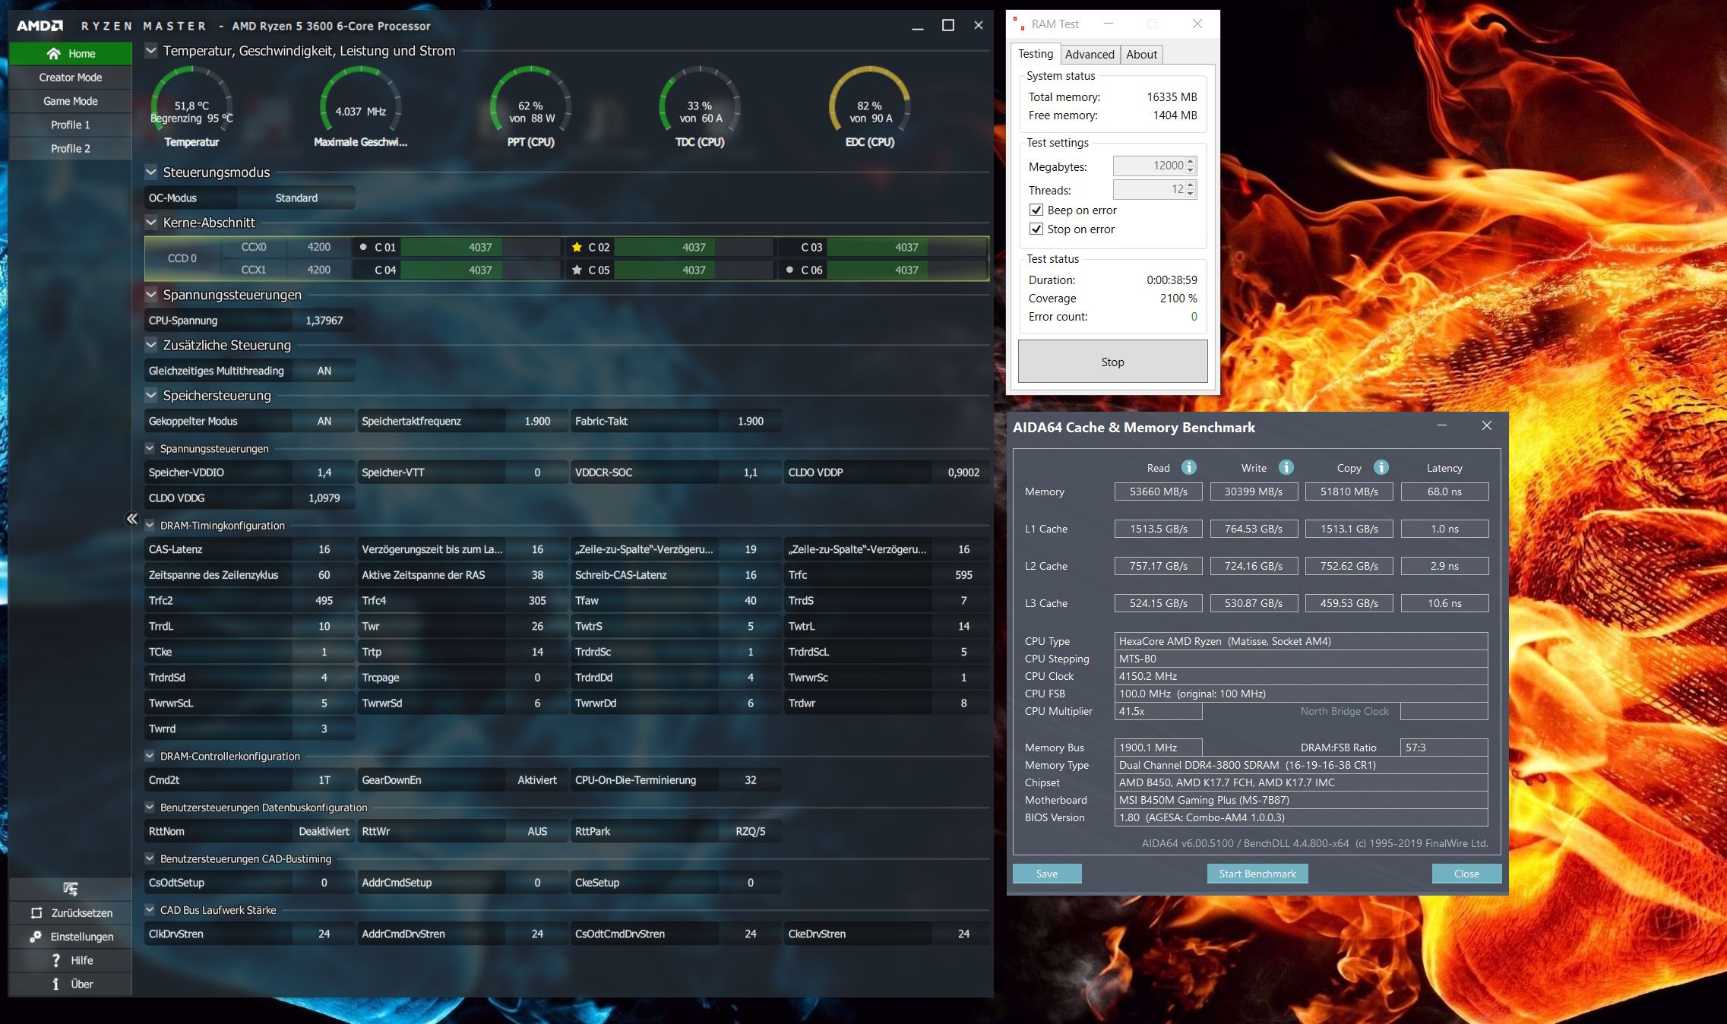
Task: Decrease the Threads value with down arrow
Action: coord(1191,194)
